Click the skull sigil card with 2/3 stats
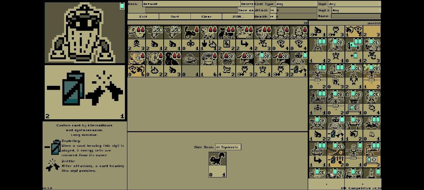 136,38
